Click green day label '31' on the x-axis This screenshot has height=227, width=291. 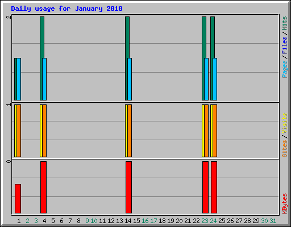point(273,221)
